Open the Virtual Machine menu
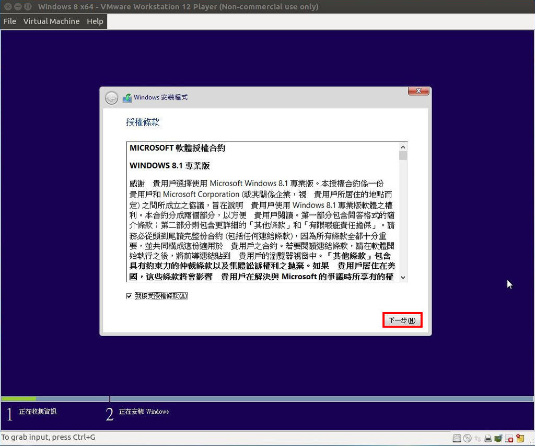The height and width of the screenshot is (446, 535). click(52, 21)
